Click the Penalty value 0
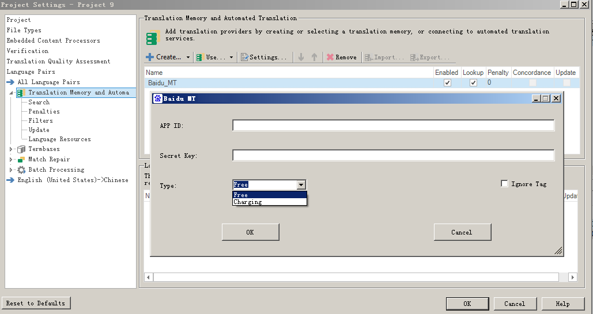Screen dimensions: 593x314 tap(489, 82)
